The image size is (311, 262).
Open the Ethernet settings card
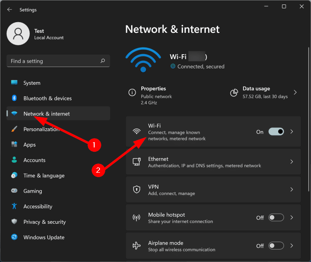click(x=213, y=162)
